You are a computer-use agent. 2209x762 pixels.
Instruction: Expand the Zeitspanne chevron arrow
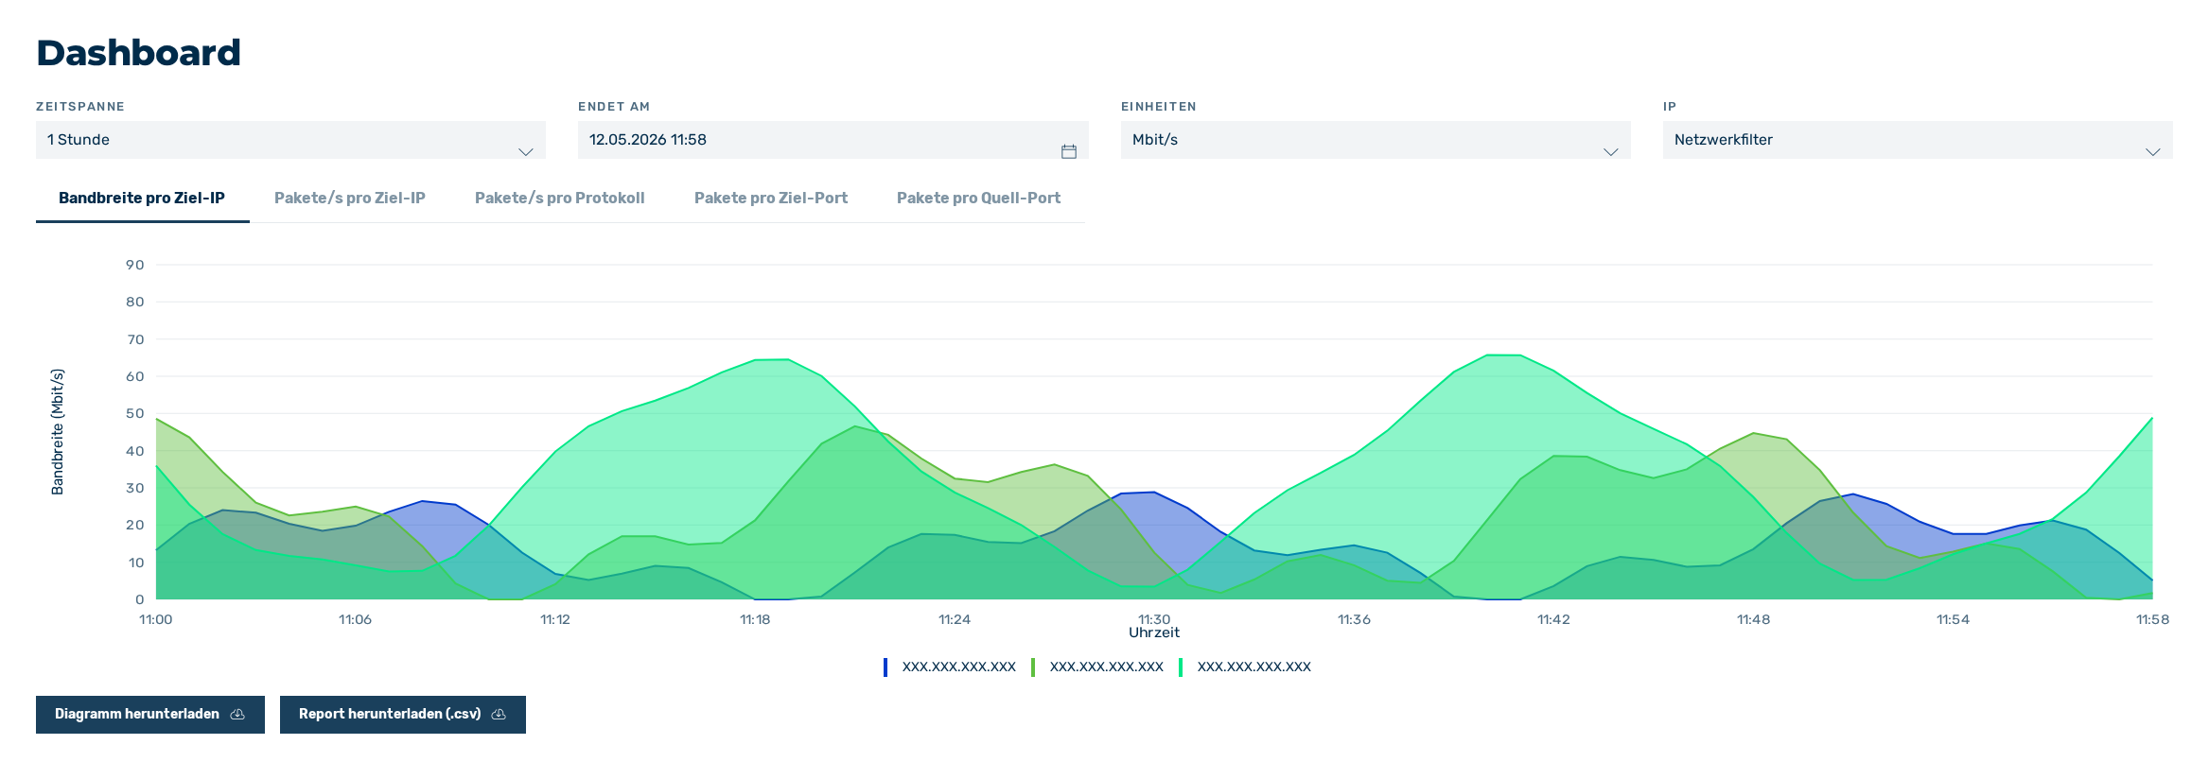click(x=526, y=152)
